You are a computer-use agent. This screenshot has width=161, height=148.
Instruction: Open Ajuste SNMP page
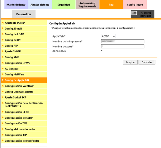pyautogui.click(x=24, y=51)
